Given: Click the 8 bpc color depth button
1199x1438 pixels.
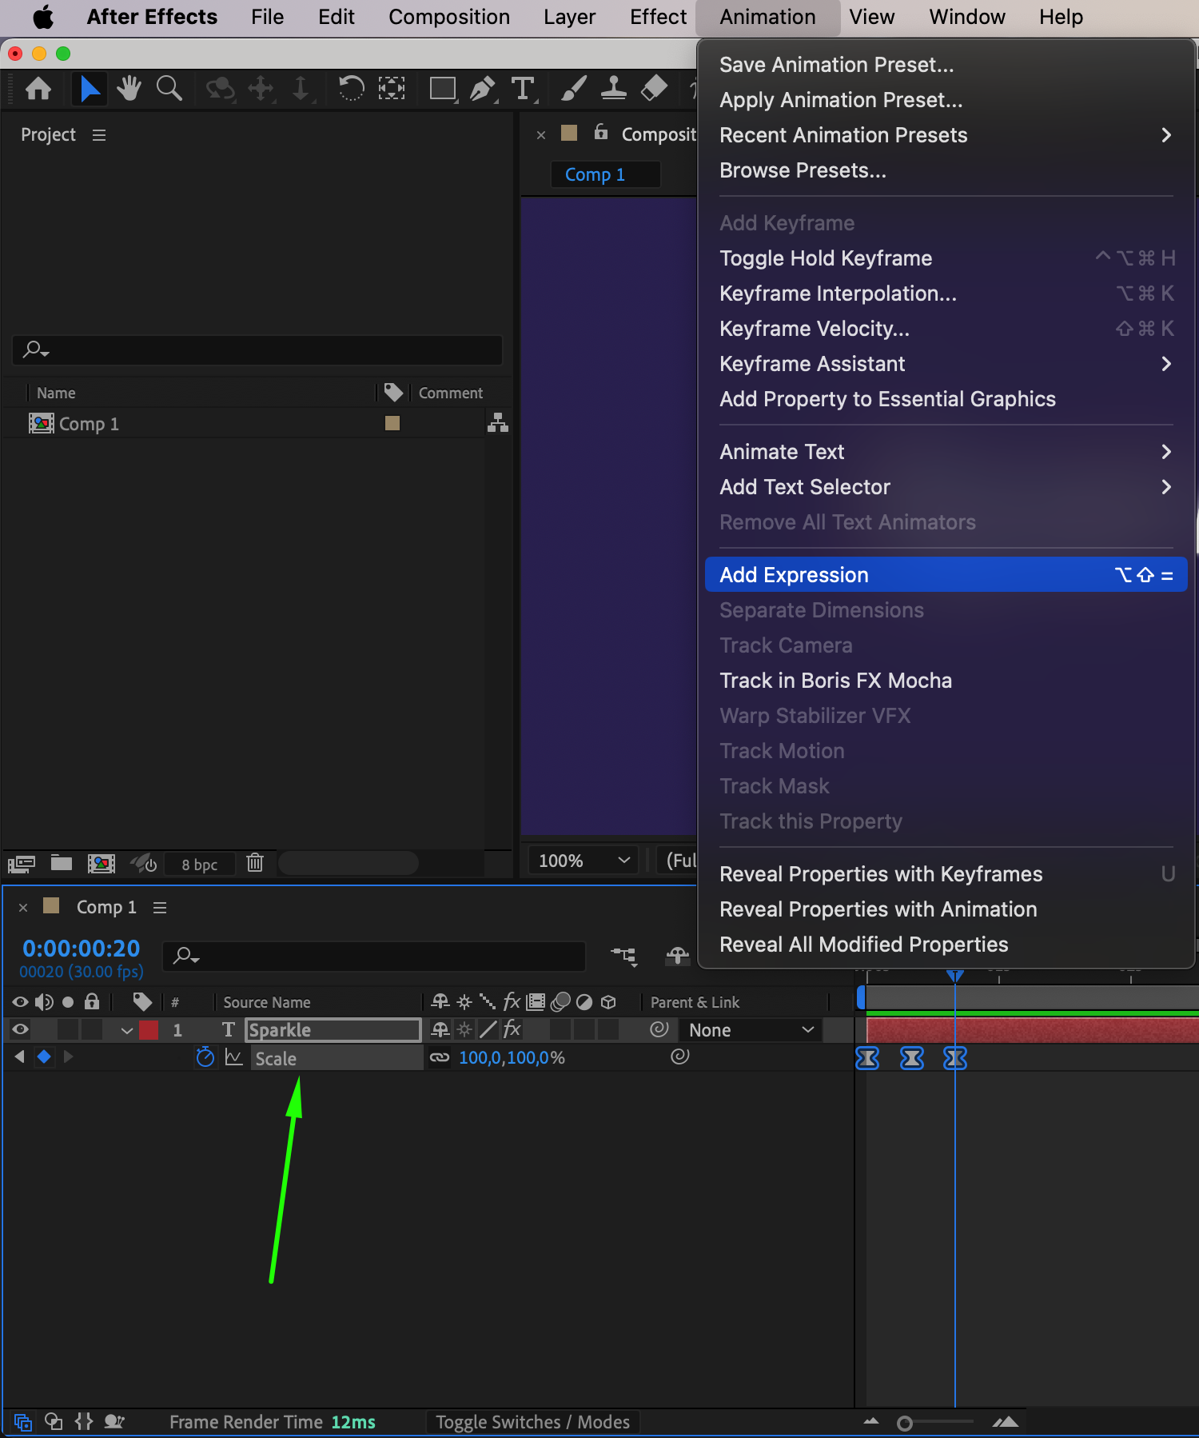Looking at the screenshot, I should (199, 864).
